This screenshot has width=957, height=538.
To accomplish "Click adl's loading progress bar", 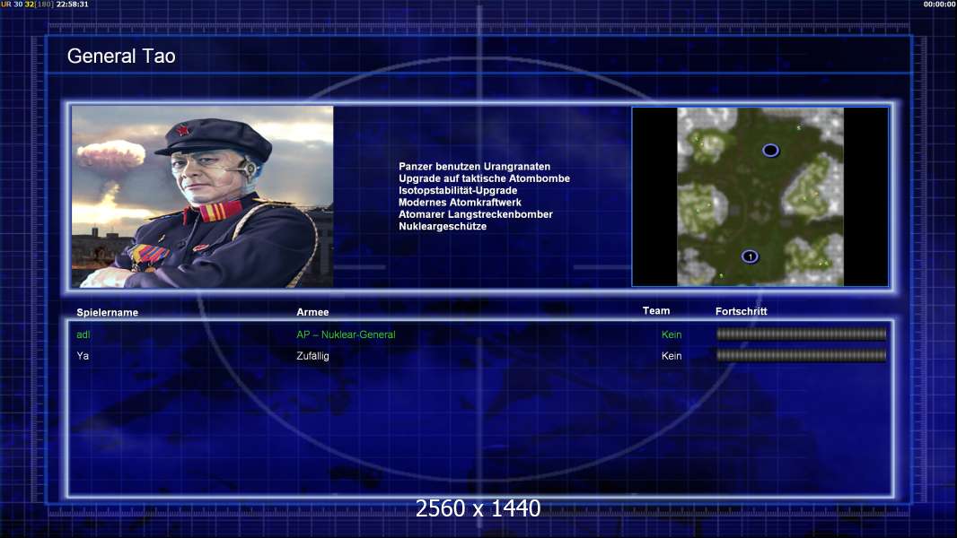I will [801, 334].
